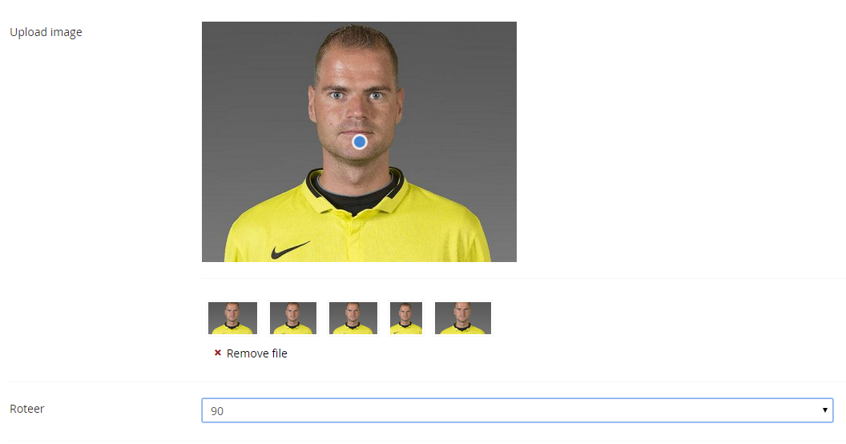The width and height of the screenshot is (846, 444).
Task: Choose the second crop thumbnail
Action: (x=293, y=318)
